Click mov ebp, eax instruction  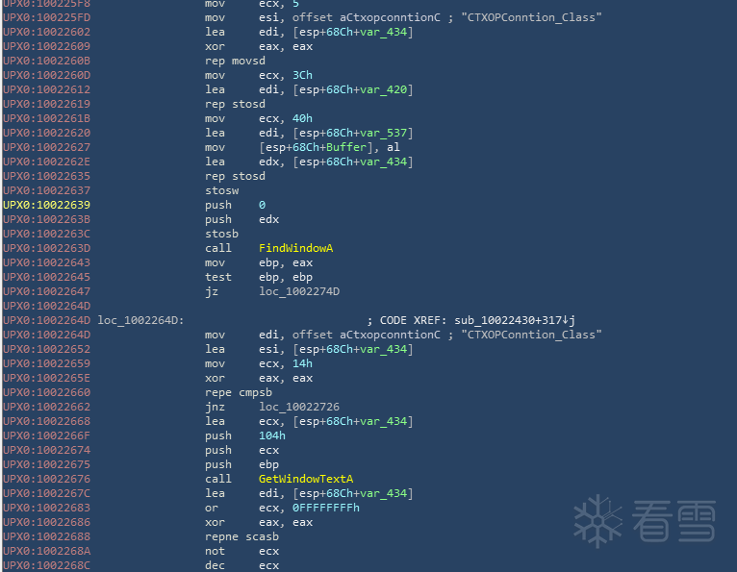[x=259, y=262]
